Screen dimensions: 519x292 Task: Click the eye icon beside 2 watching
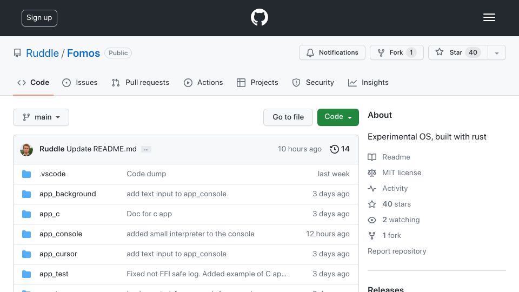coord(372,220)
